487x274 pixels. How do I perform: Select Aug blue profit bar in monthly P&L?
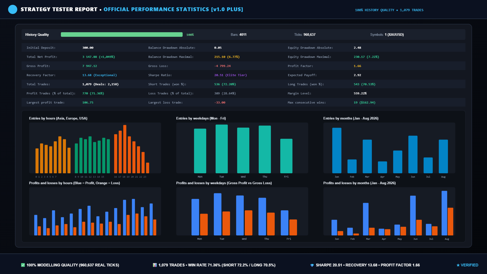(x=444, y=213)
